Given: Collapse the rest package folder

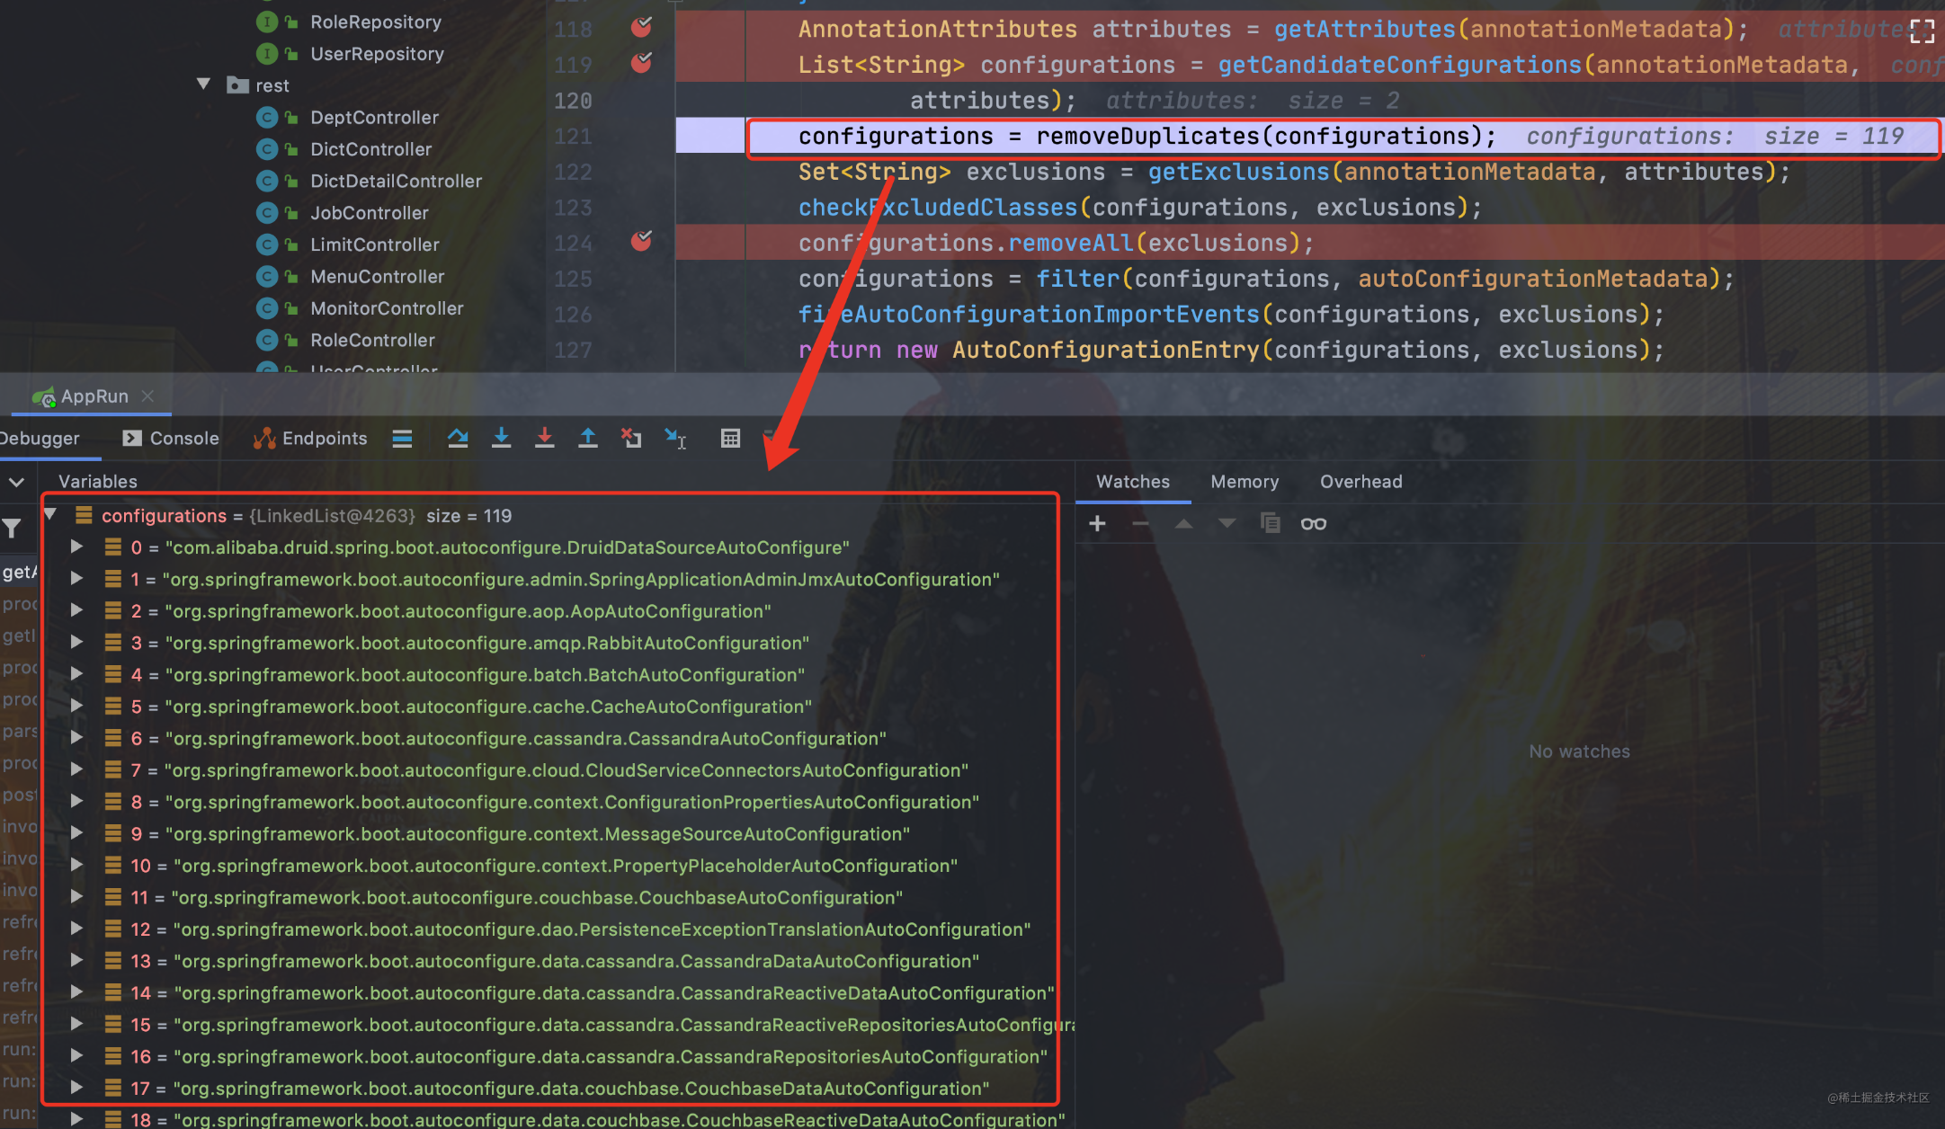Looking at the screenshot, I should click(204, 84).
